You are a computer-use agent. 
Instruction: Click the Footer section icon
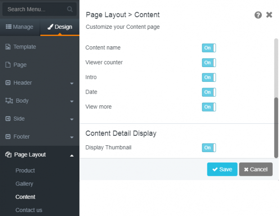tap(8, 137)
